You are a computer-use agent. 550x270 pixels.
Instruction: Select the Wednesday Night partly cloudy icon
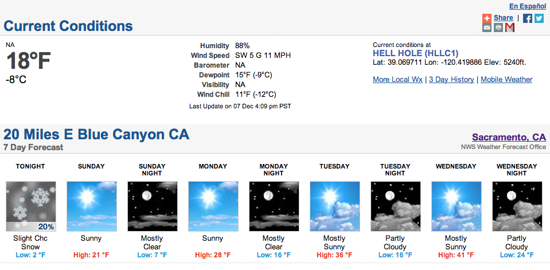(517, 206)
